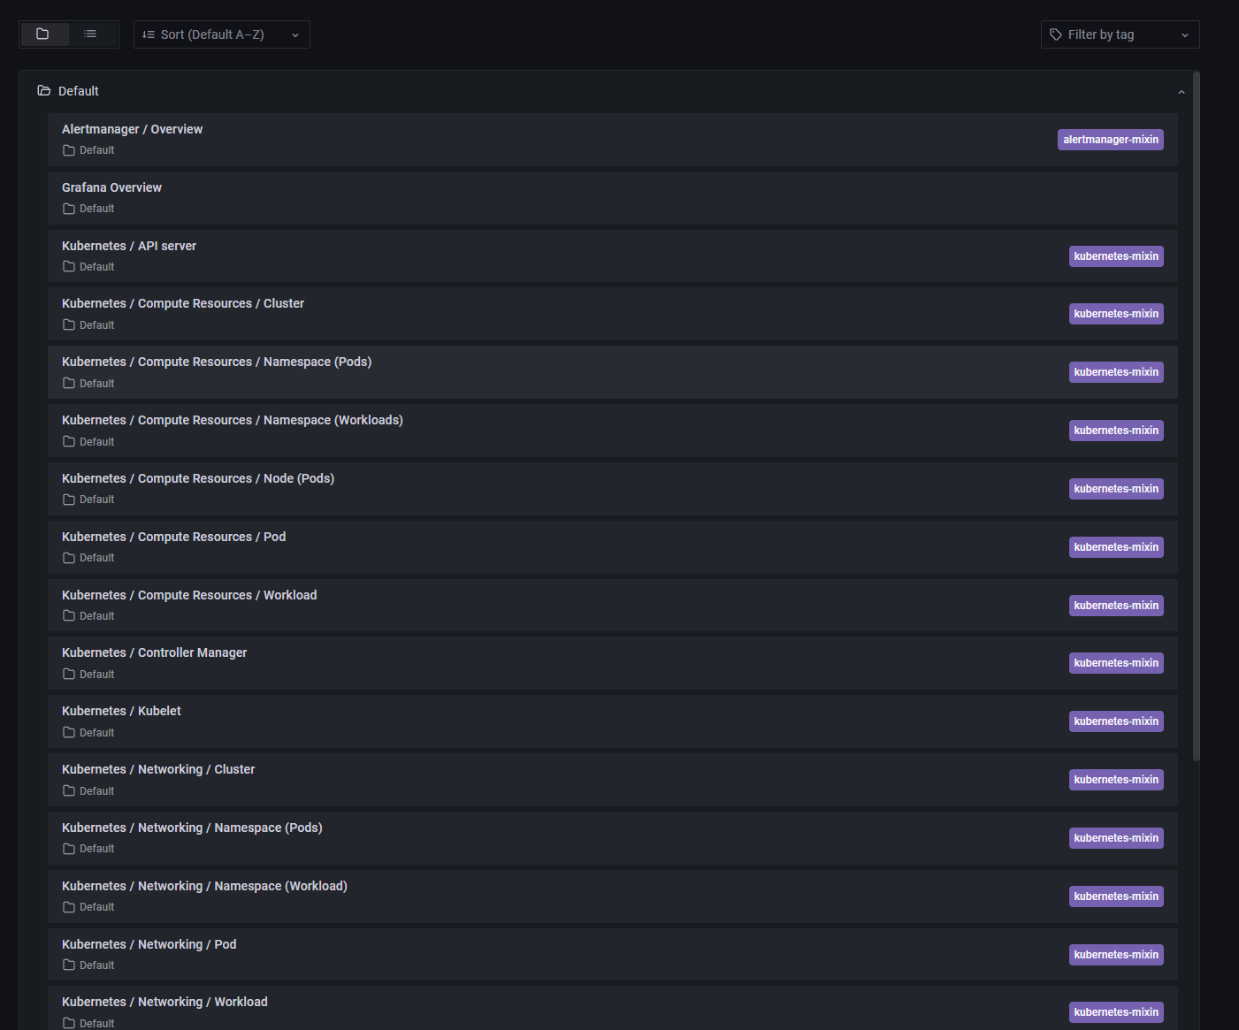Click folder icon under Compute Resources / Pod

click(69, 558)
